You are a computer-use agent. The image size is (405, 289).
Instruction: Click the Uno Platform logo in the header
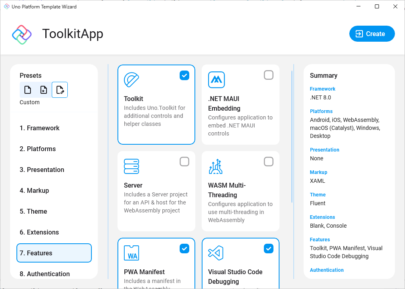pyautogui.click(x=22, y=34)
